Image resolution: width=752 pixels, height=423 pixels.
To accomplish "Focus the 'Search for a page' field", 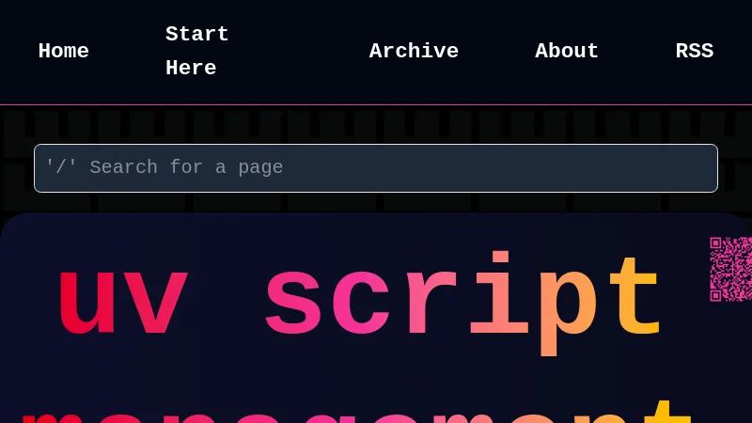I will 376,168.
